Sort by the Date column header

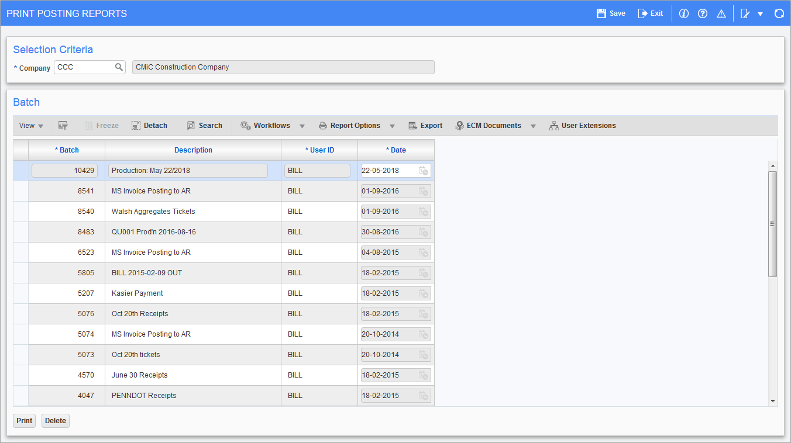coord(396,150)
